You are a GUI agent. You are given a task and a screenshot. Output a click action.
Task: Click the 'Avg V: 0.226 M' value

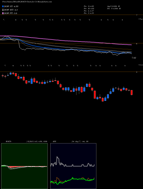[x=113, y=6]
